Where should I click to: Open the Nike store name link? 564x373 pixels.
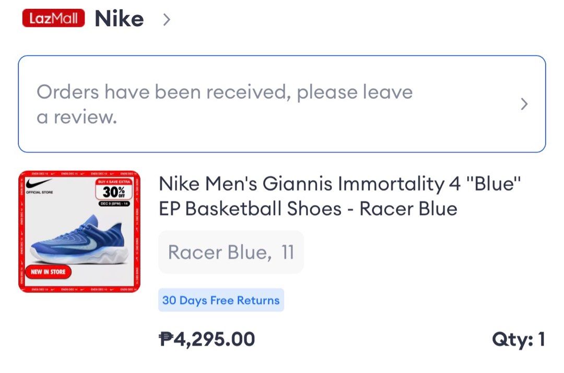(x=119, y=19)
